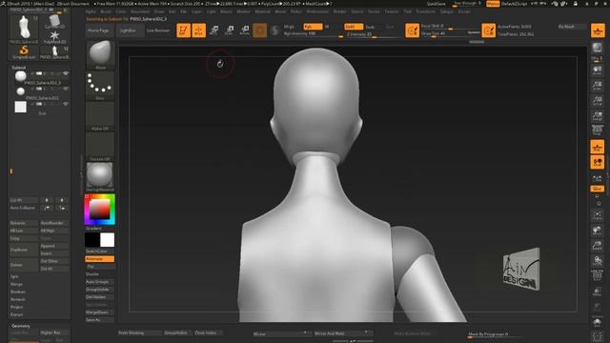Toggle Solo mode on right shelf
The image size is (610, 343).
[598, 323]
